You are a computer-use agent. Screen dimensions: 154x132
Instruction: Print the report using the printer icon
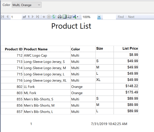click(60, 17)
